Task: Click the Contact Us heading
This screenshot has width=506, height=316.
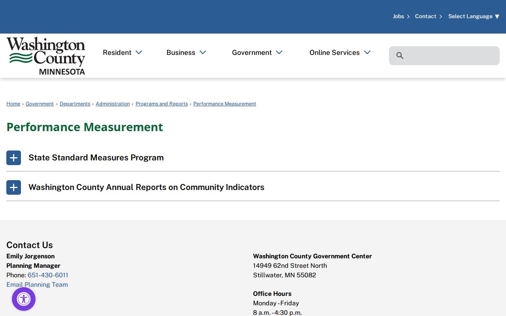Action: (x=30, y=245)
